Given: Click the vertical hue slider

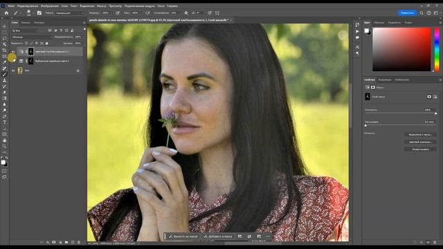Looking at the screenshot, I should coord(437,49).
